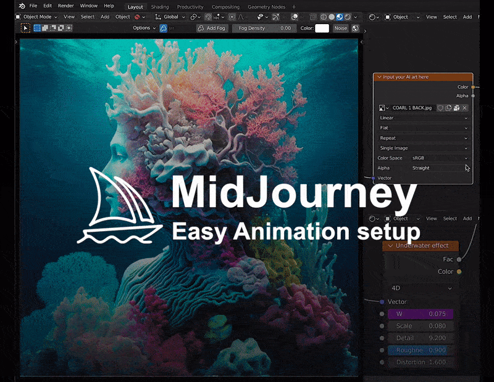Screen dimensions: 494x382
Task: Select the Select Box tool icon
Action: click(25, 28)
